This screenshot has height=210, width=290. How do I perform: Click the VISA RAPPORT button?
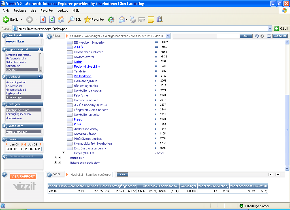[23, 176]
